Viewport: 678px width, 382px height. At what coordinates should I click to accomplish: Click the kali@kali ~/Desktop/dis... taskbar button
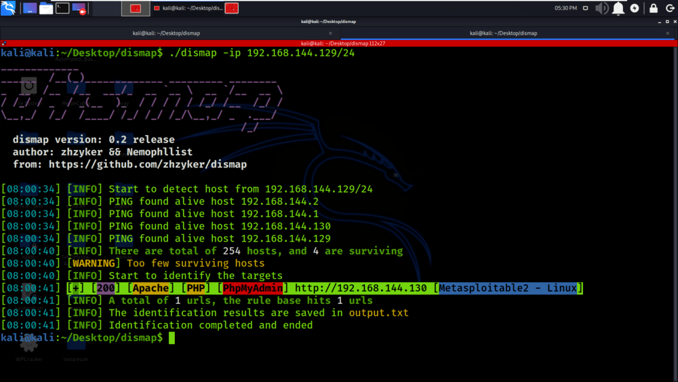click(x=189, y=8)
